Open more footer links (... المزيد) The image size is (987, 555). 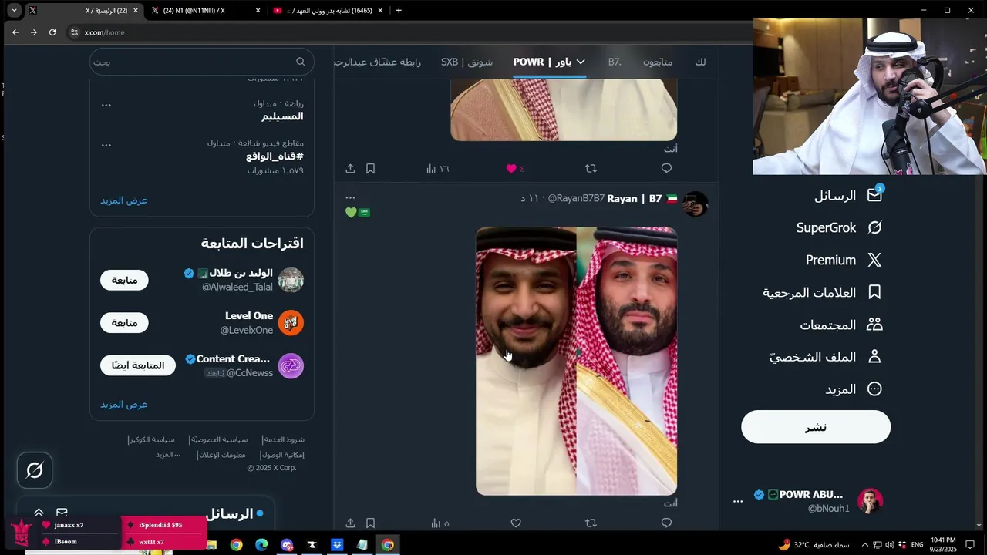point(168,455)
